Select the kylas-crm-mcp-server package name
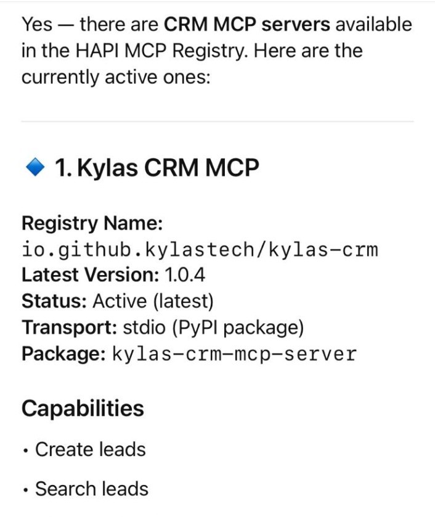Viewport: 435px width, 517px height. 234,355
